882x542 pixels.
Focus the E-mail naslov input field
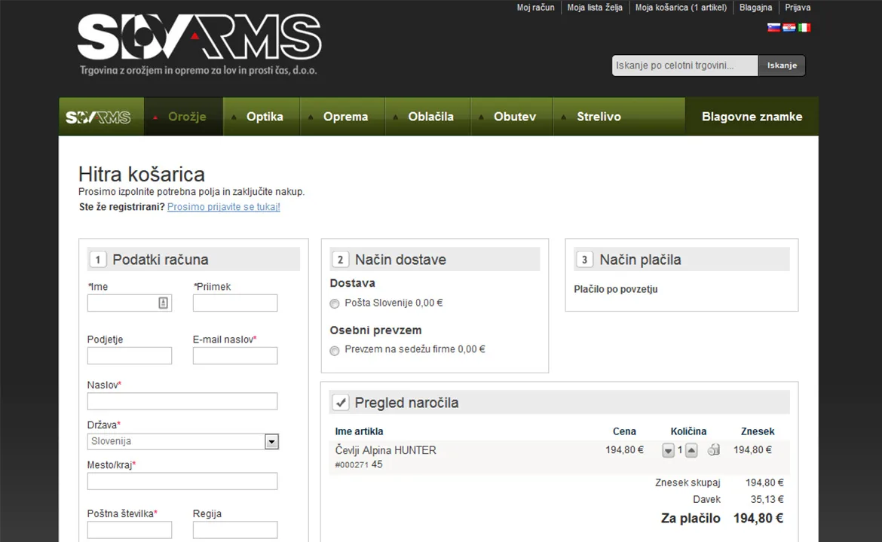[x=235, y=355]
